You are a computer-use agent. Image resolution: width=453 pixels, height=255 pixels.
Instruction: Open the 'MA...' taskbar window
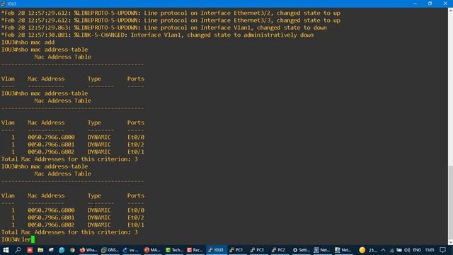point(152,250)
